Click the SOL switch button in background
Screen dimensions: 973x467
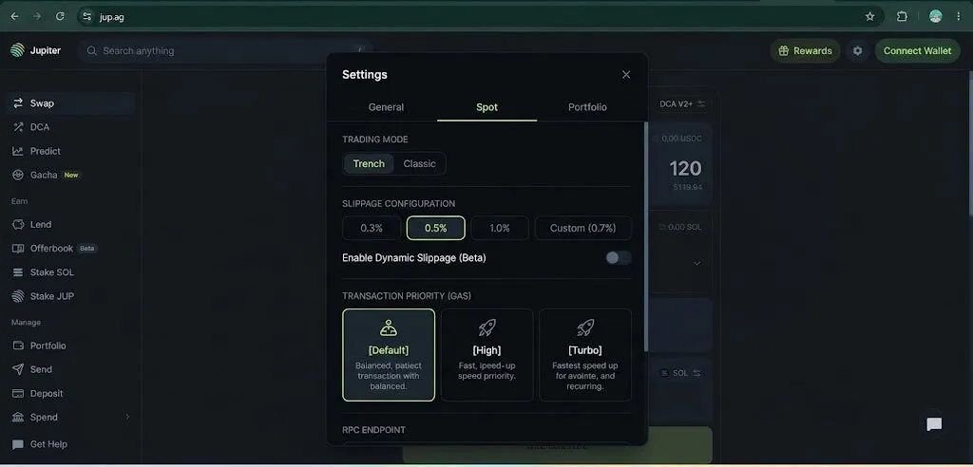(680, 373)
